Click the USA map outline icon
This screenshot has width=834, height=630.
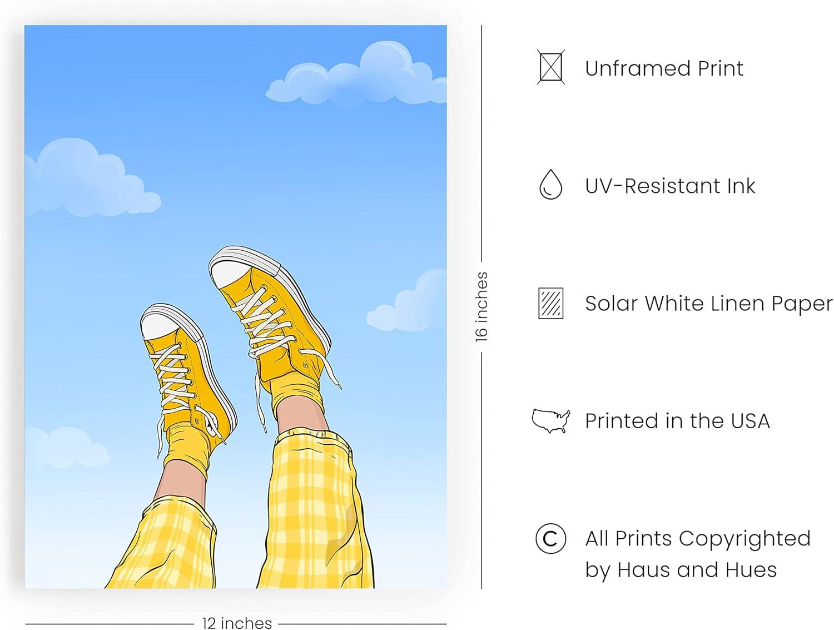point(551,421)
